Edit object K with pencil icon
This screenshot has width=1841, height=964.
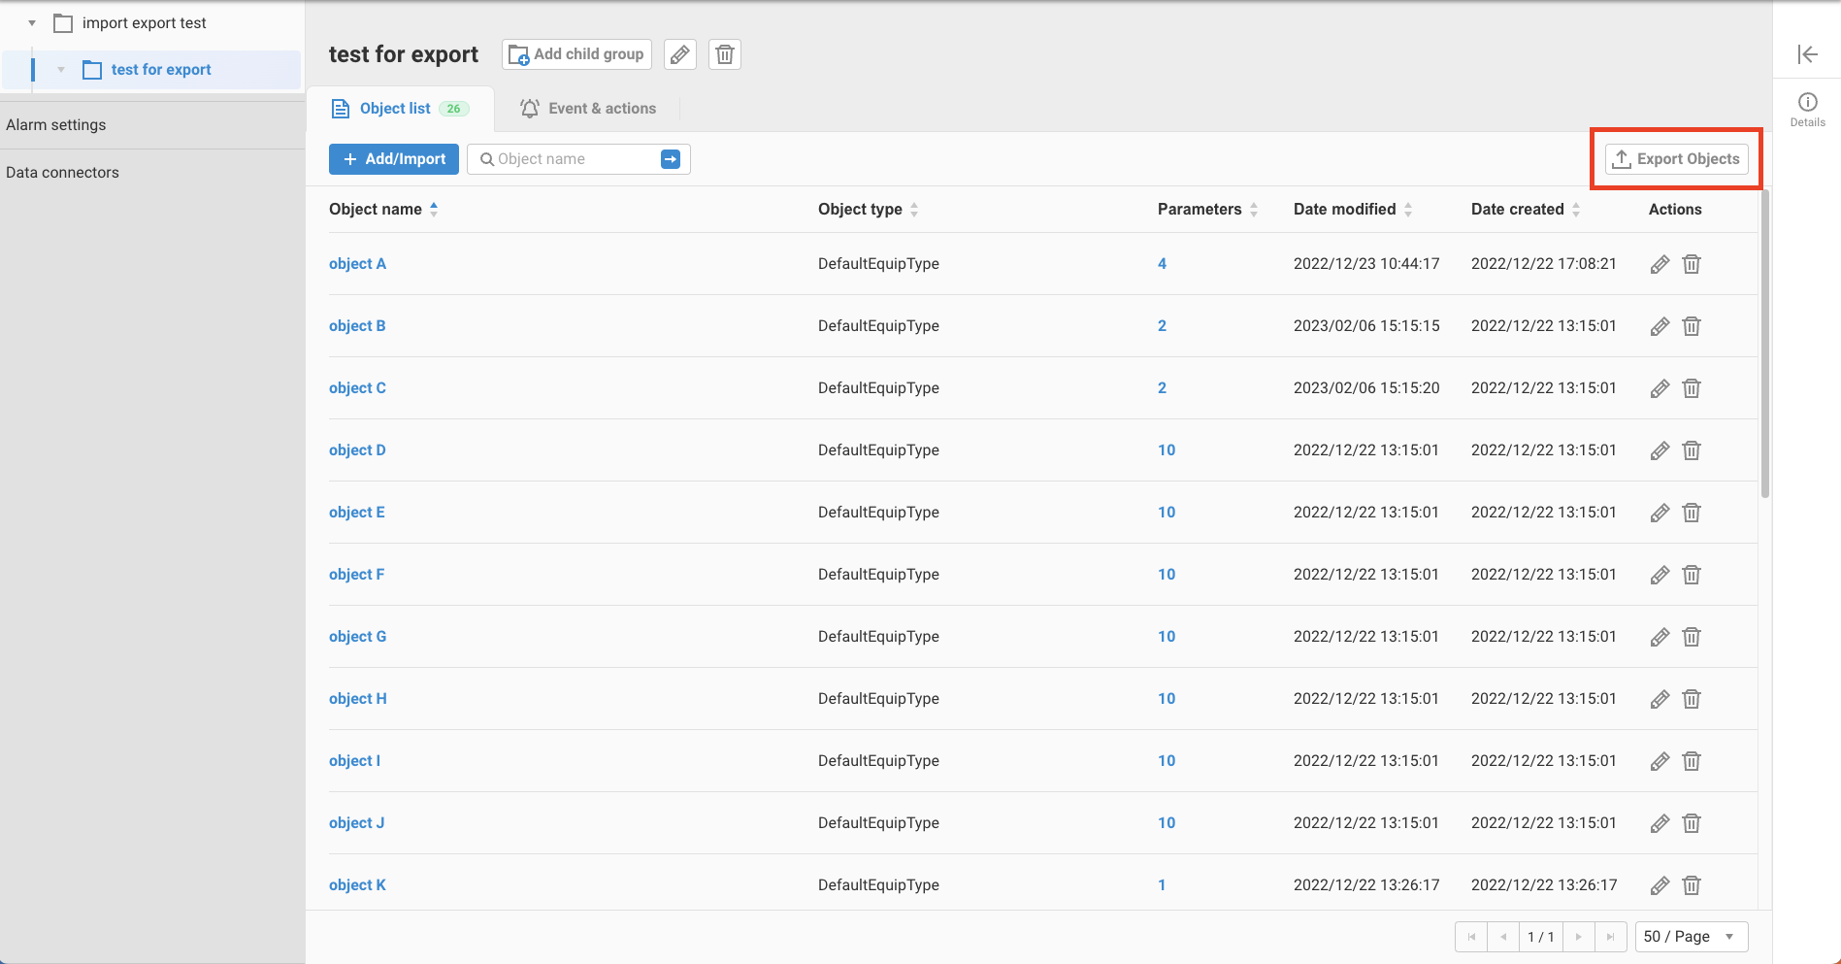[x=1660, y=885]
